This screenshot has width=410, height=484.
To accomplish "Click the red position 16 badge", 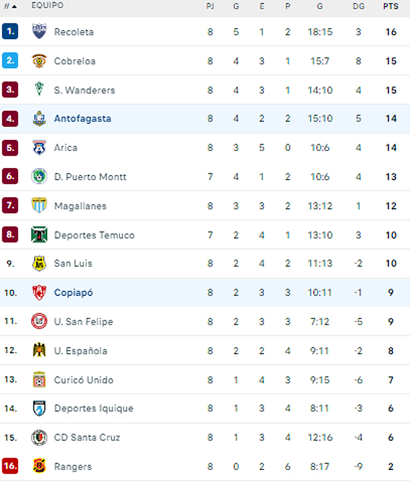I will click(x=10, y=466).
